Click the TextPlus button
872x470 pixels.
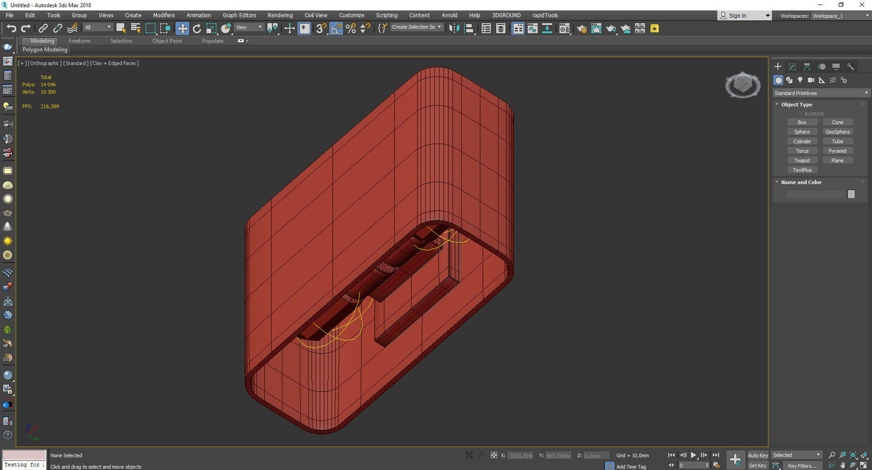(x=802, y=170)
